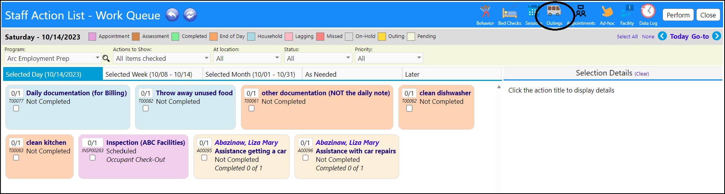This screenshot has height=194, width=725.
Task: Switch to Selected Day (10/14/2023) tab
Action: [x=53, y=74]
